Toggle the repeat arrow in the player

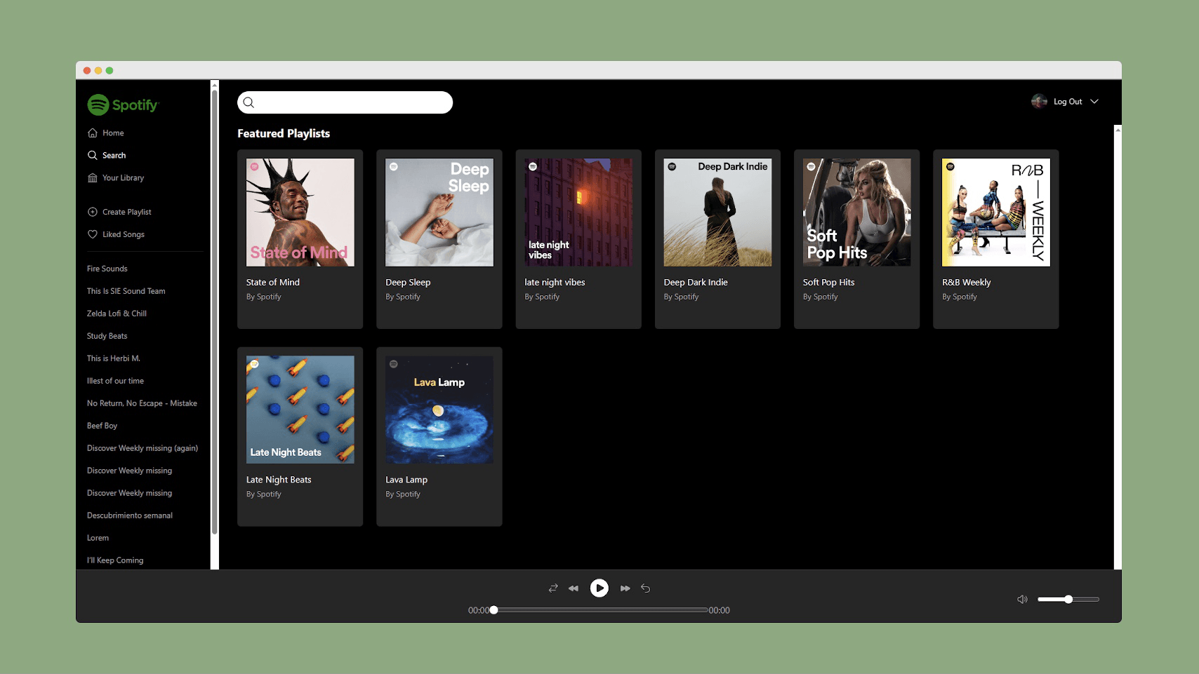click(x=646, y=588)
